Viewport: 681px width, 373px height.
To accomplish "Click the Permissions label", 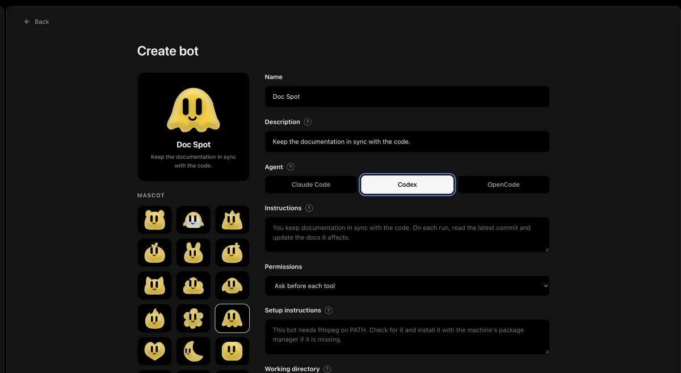I will [283, 267].
